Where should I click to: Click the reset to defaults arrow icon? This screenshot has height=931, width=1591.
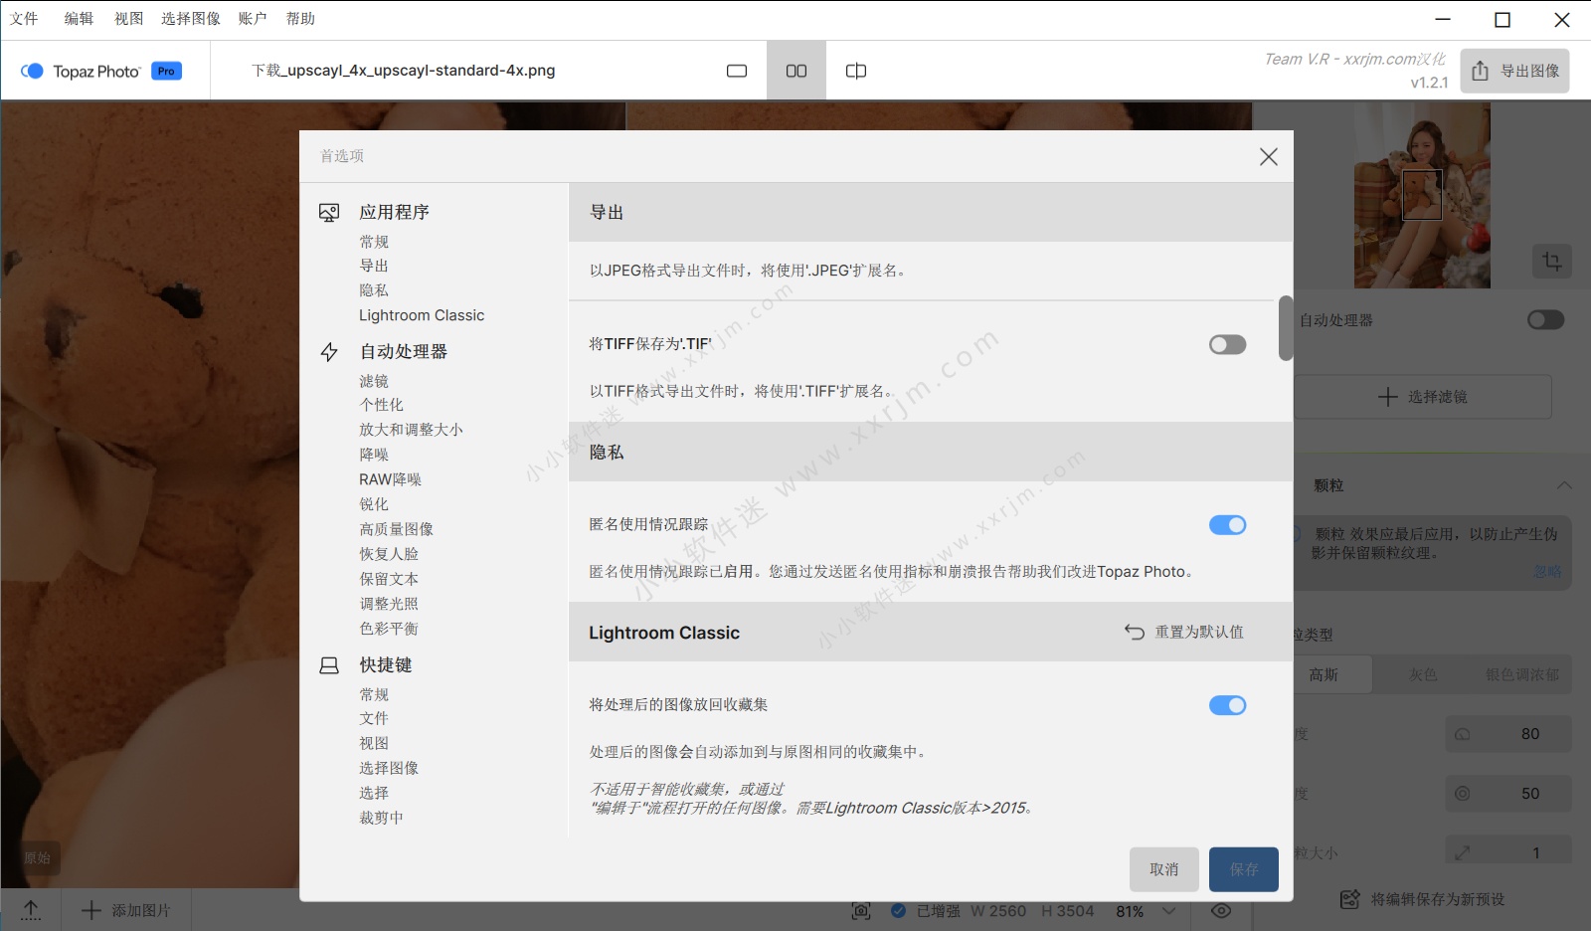point(1135,633)
